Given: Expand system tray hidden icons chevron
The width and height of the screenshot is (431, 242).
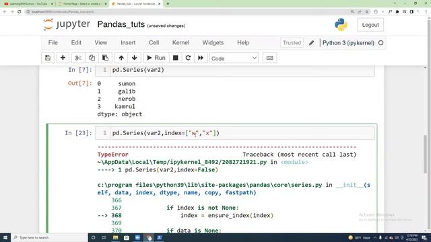Looking at the screenshot, I should [374, 237].
